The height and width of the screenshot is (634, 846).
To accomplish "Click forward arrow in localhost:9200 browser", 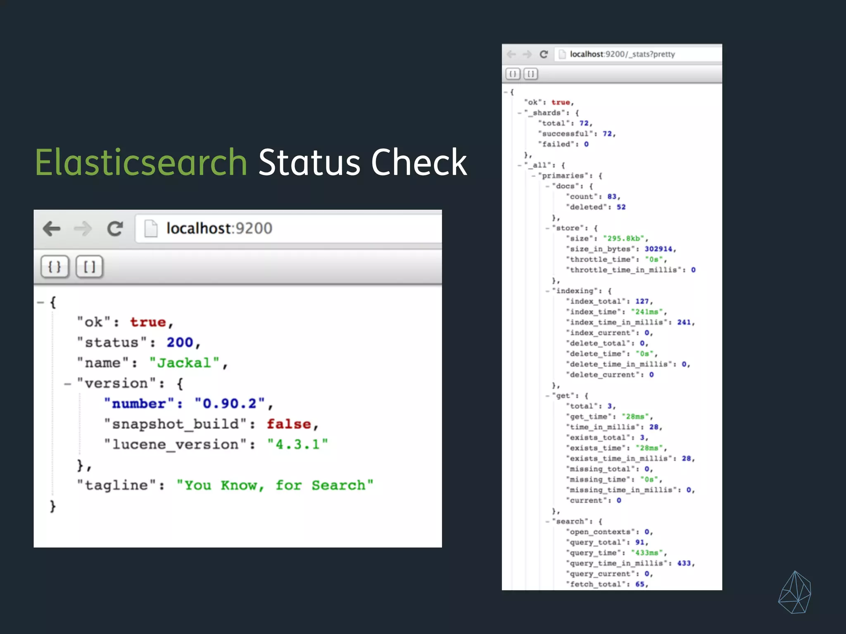I will point(83,228).
